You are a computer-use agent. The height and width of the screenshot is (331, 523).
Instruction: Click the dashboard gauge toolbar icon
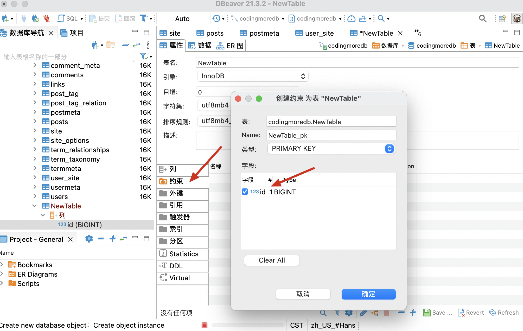[x=351, y=18]
